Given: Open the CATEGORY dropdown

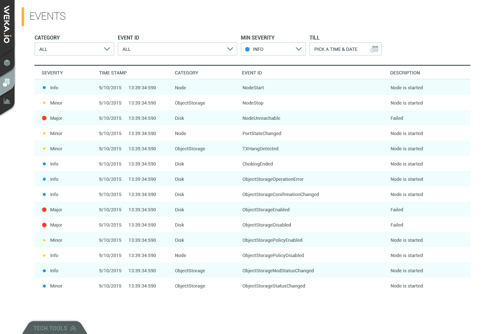Looking at the screenshot, I should [74, 49].
